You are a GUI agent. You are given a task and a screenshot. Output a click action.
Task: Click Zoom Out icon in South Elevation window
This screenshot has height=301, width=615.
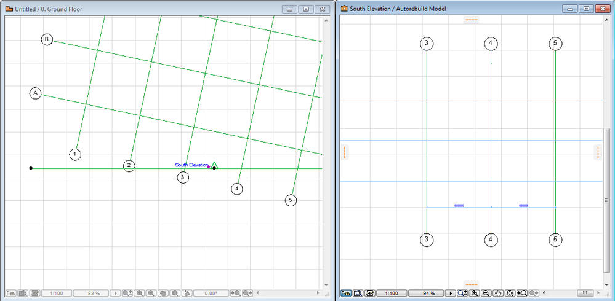(x=486, y=293)
